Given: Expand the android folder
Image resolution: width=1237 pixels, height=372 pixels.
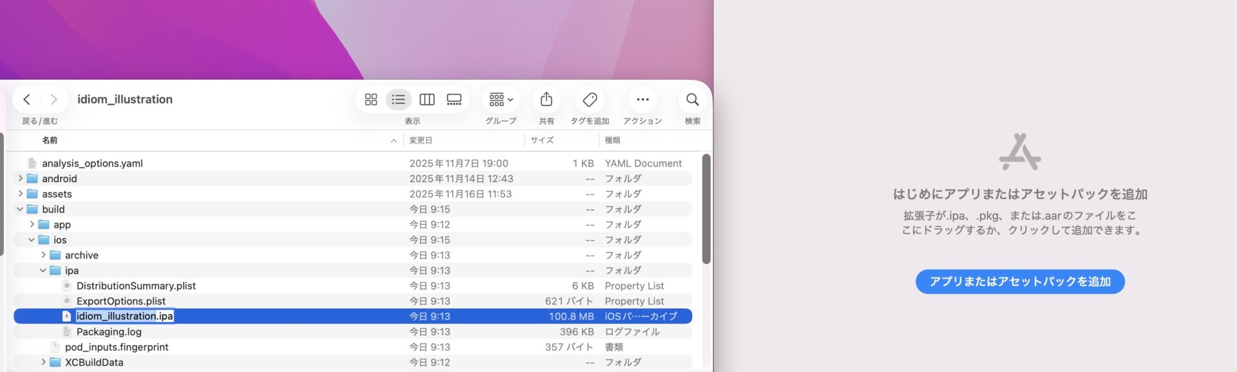Looking at the screenshot, I should click(20, 178).
